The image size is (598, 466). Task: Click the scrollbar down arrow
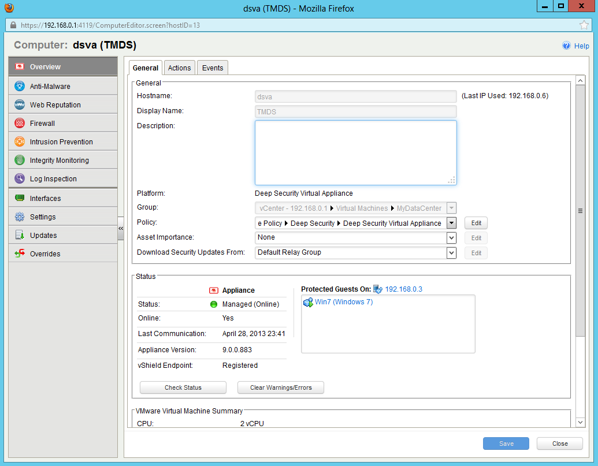click(580, 422)
